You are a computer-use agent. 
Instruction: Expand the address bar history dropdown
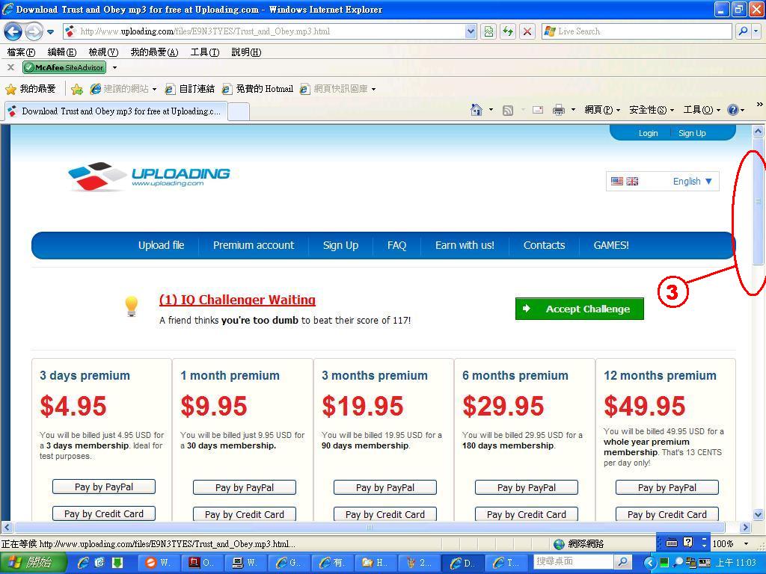[x=471, y=31]
